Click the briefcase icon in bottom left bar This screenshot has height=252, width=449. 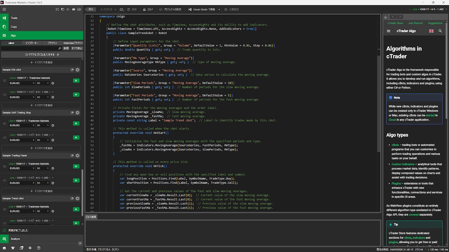click(x=4, y=248)
